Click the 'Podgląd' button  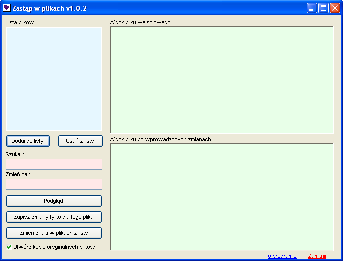pos(54,201)
